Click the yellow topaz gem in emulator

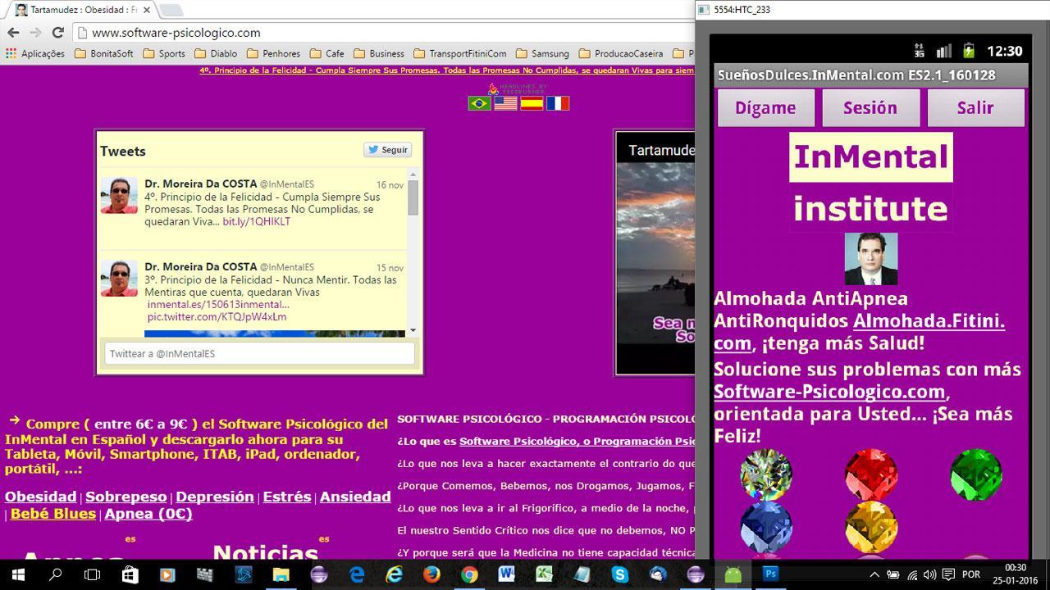871,527
